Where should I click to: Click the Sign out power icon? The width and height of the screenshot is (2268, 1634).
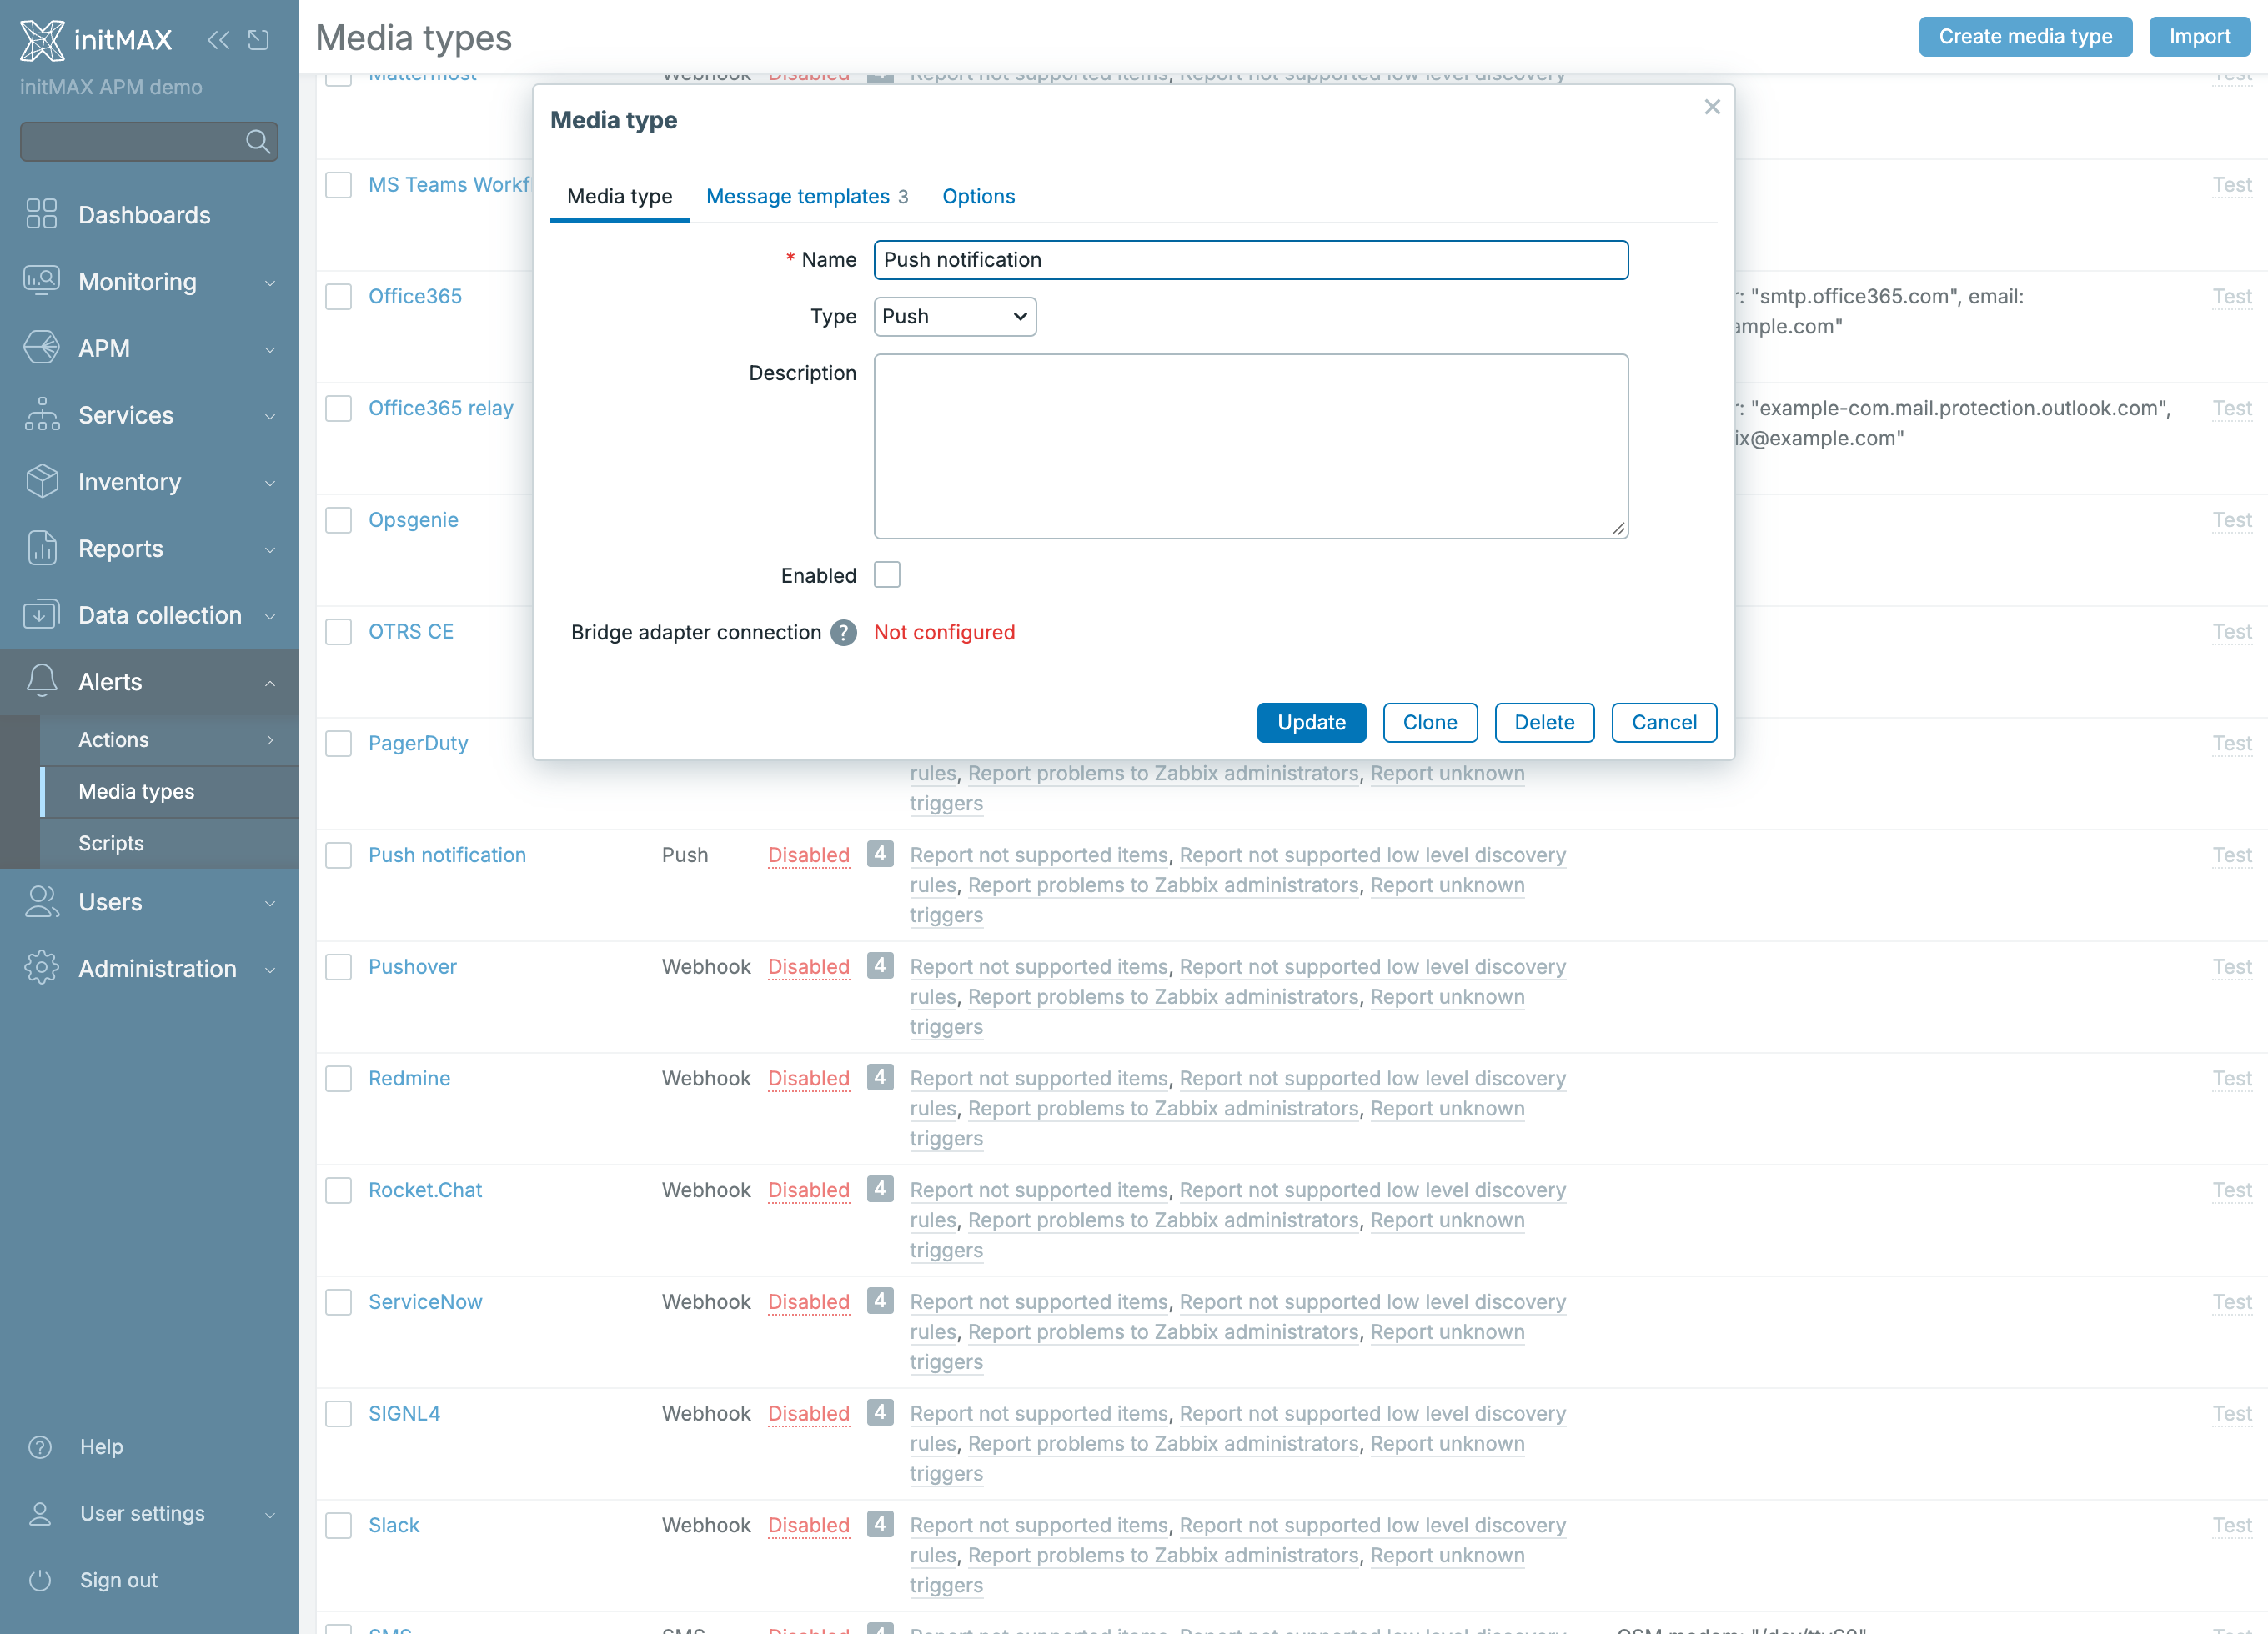40,1579
